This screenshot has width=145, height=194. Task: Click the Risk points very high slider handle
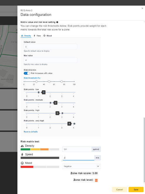click(x=74, y=124)
